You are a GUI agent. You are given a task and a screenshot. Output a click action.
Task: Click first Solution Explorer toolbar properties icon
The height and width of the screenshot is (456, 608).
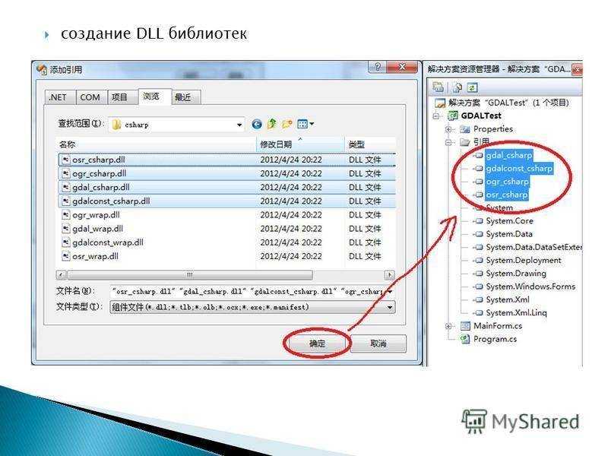pyautogui.click(x=439, y=87)
